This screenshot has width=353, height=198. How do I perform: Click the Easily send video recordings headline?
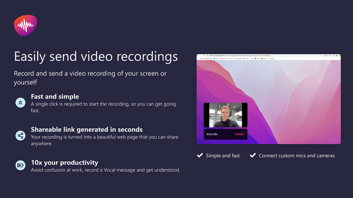96,56
